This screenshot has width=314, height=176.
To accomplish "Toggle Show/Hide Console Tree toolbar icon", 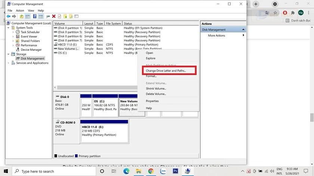I will [x=28, y=16].
